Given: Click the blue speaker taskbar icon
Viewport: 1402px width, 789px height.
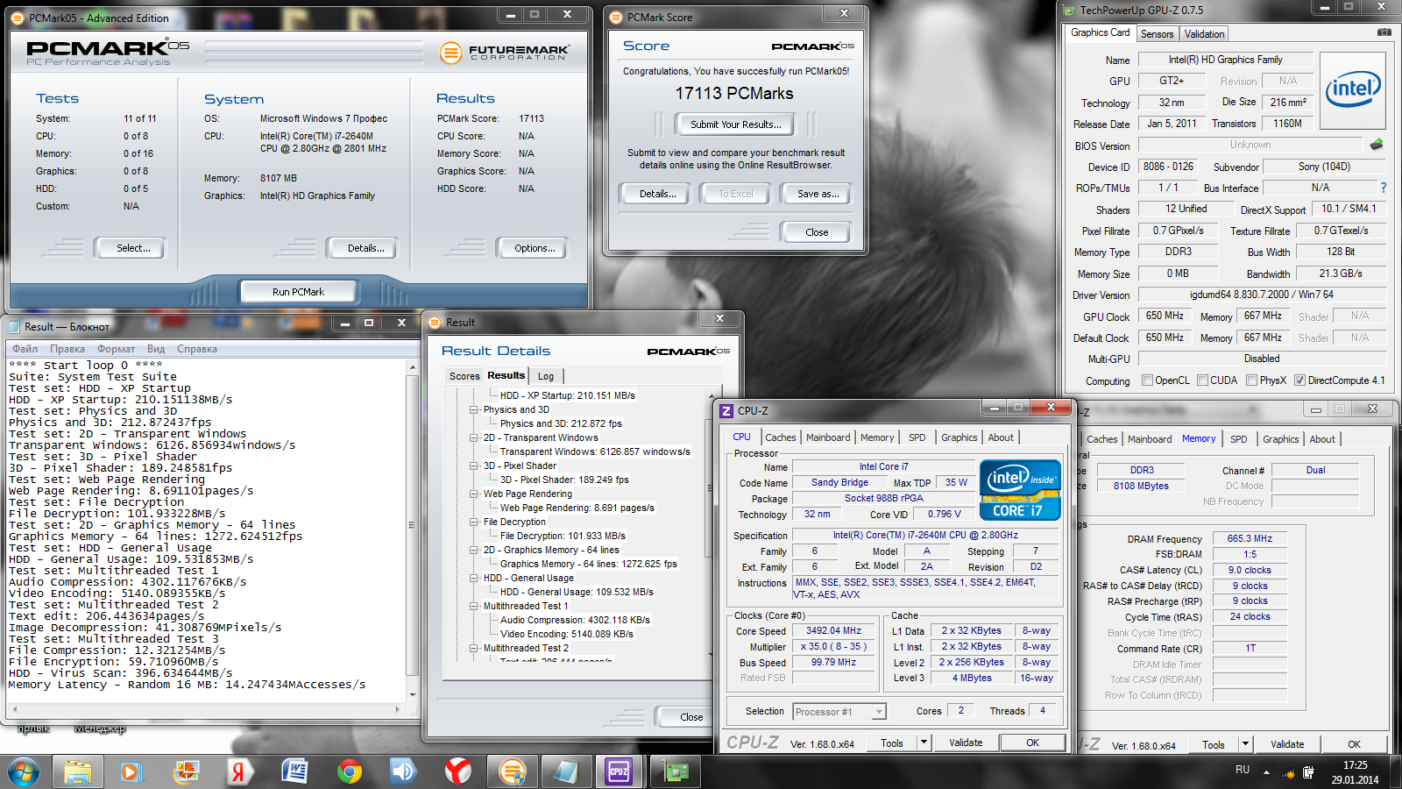Looking at the screenshot, I should [x=403, y=771].
